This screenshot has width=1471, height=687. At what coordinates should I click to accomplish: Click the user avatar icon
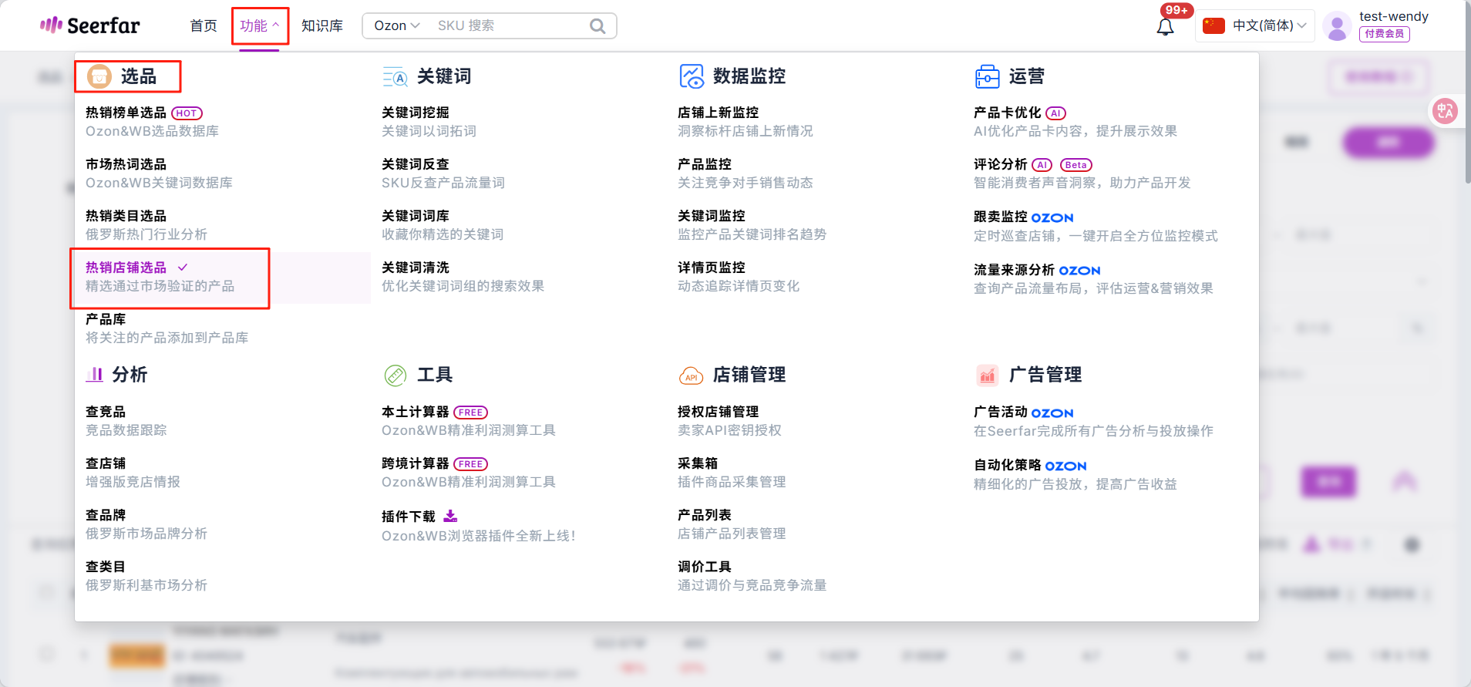(1337, 27)
